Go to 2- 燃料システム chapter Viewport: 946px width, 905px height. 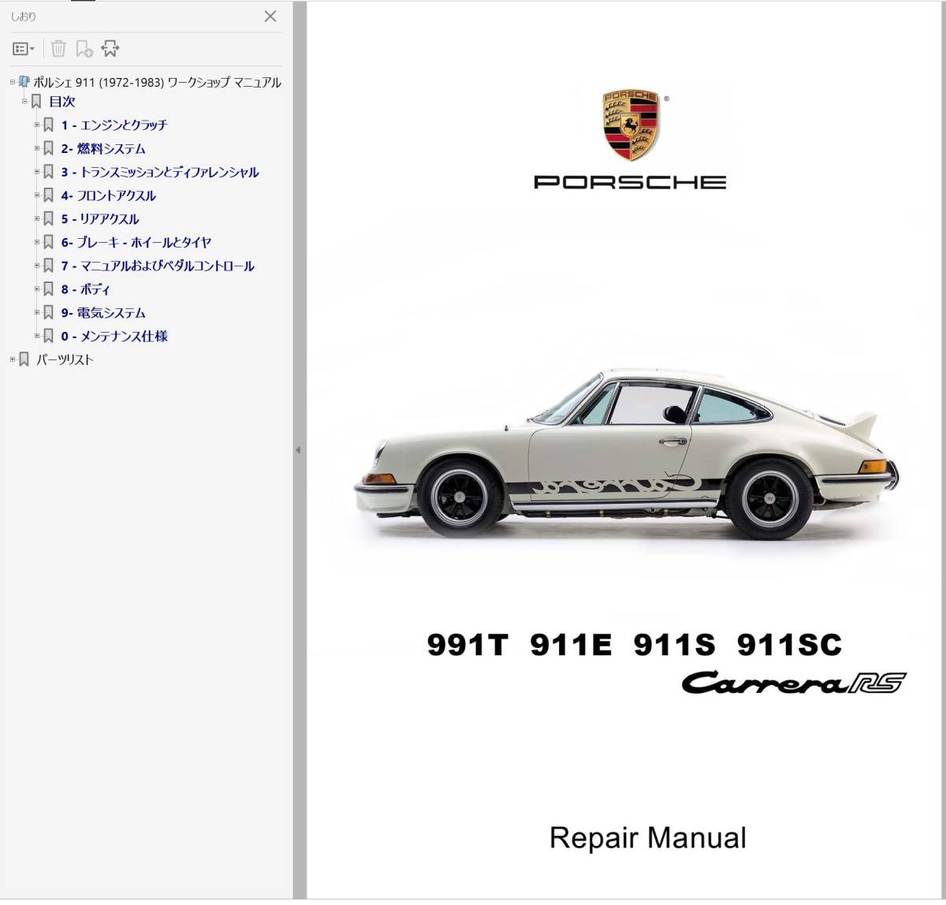pos(103,148)
